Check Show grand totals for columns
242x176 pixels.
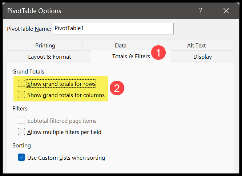21,95
